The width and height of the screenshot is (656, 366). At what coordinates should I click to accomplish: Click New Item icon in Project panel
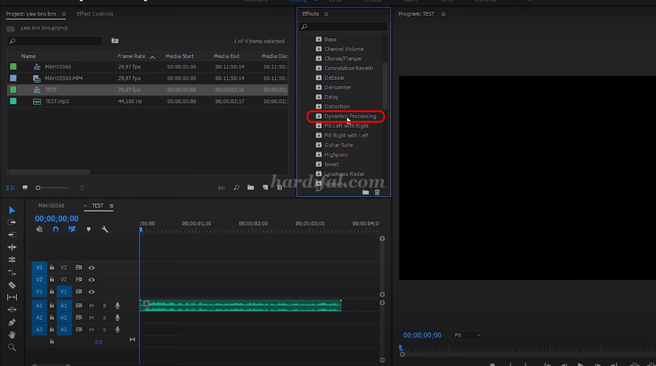pyautogui.click(x=265, y=188)
